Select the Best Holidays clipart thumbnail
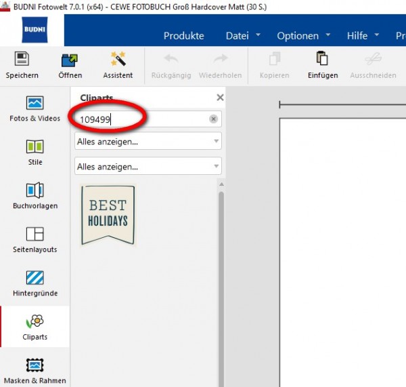Viewport: 406px width, 387px height. click(108, 215)
